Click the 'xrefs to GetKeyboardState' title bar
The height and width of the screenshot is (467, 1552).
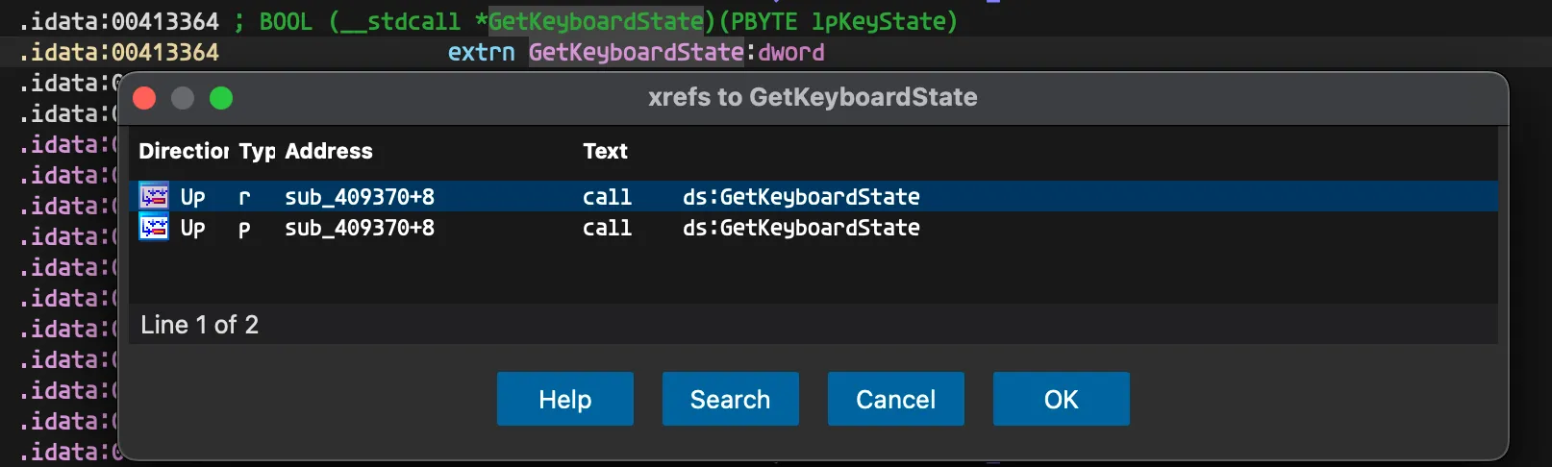813,97
